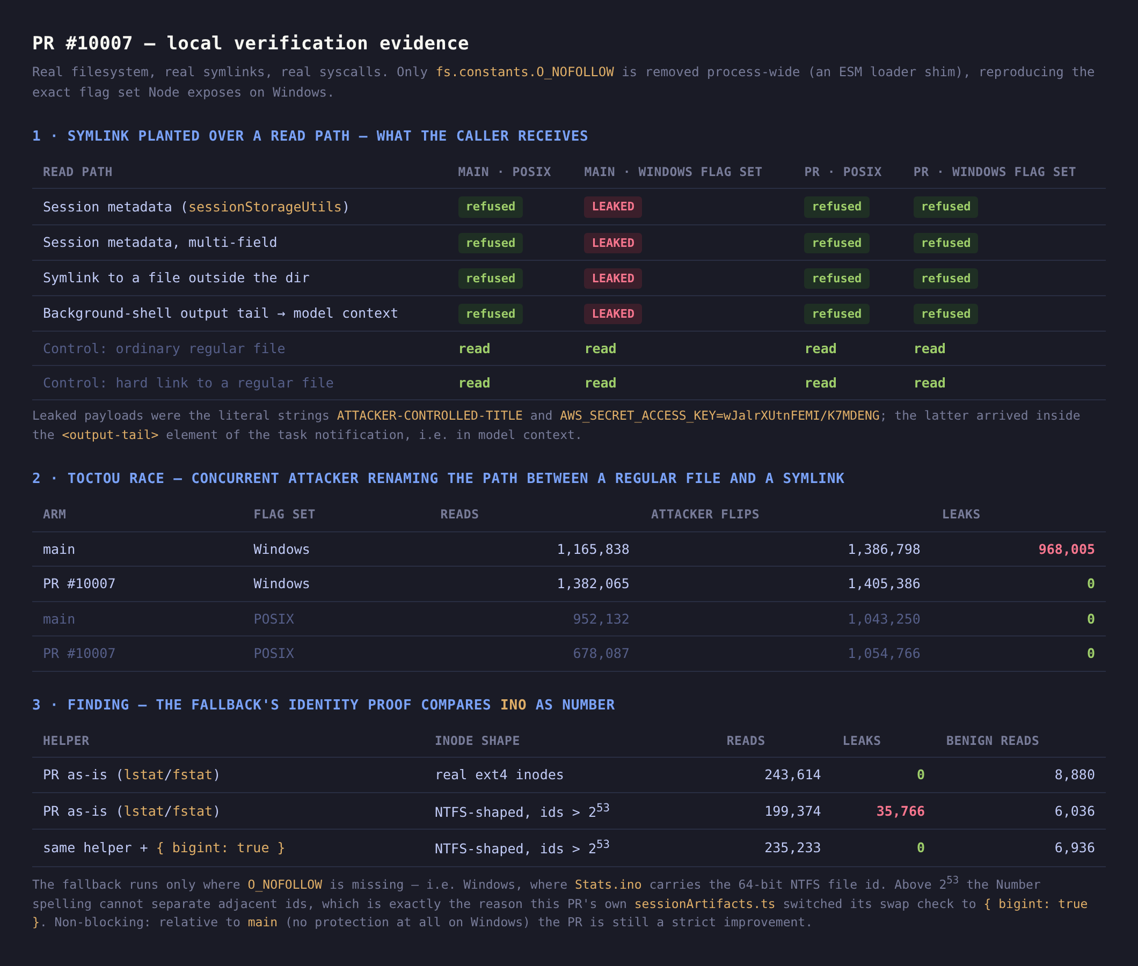Click PR POSIX "refused" badge in multi-field row

[x=836, y=243]
